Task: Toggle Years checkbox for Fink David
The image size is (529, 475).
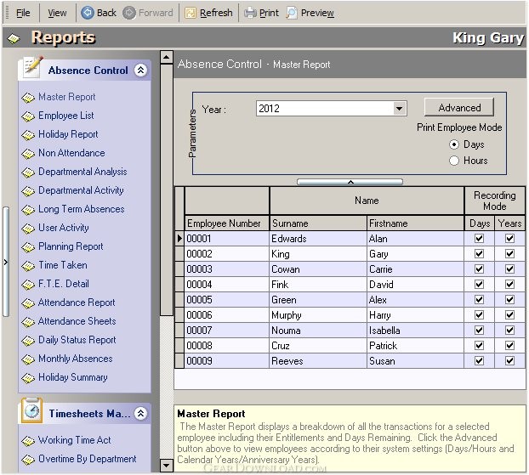Action: (x=509, y=284)
